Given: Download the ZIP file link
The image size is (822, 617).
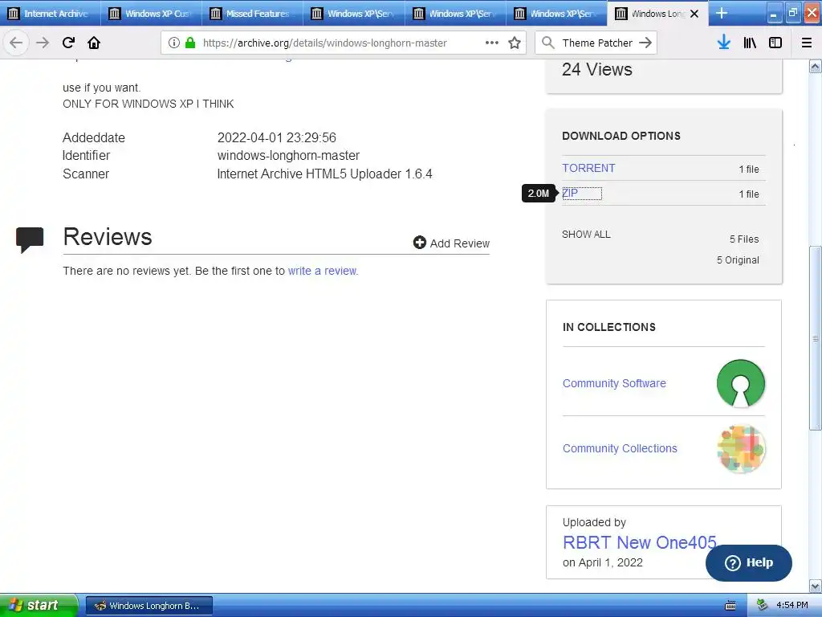Looking at the screenshot, I should pos(570,193).
